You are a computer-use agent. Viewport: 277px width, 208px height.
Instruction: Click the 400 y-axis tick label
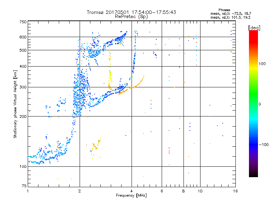pos(23,66)
